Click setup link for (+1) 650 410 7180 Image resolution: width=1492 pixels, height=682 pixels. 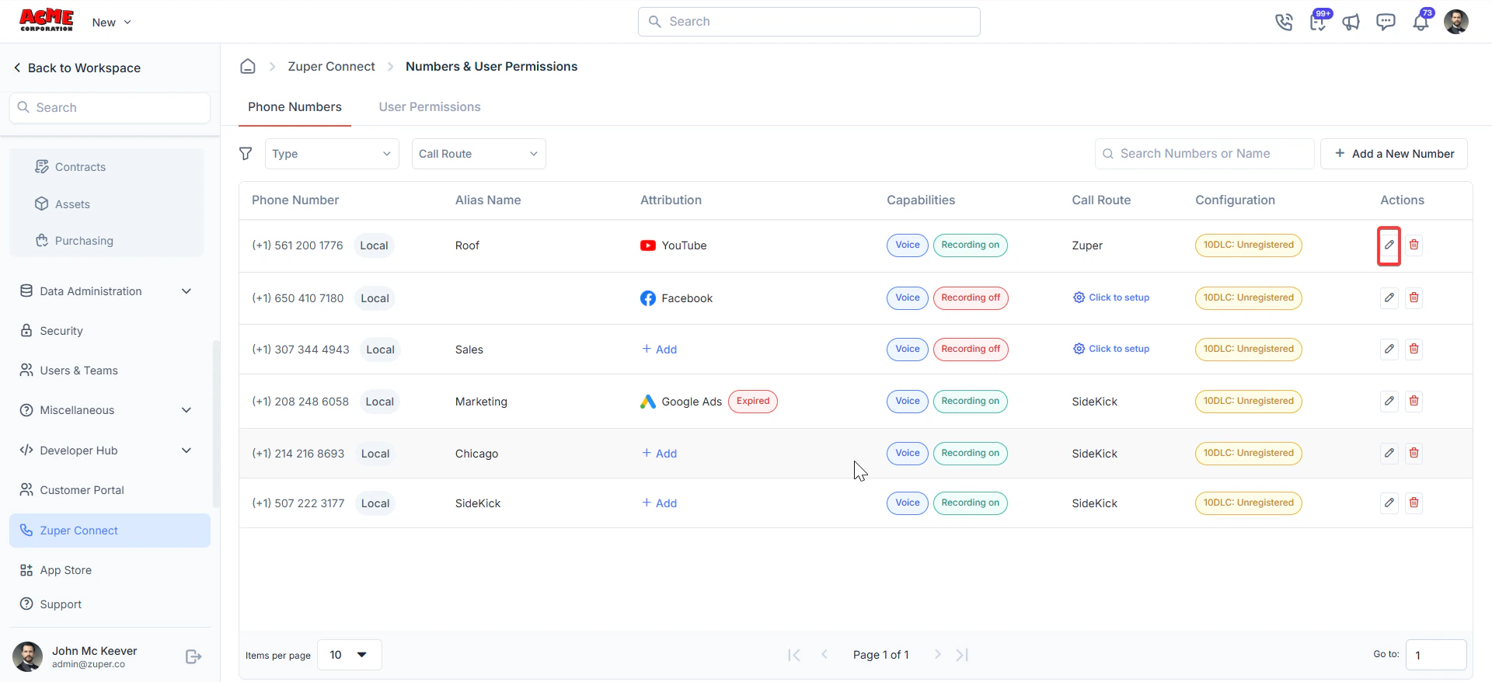pos(1111,298)
